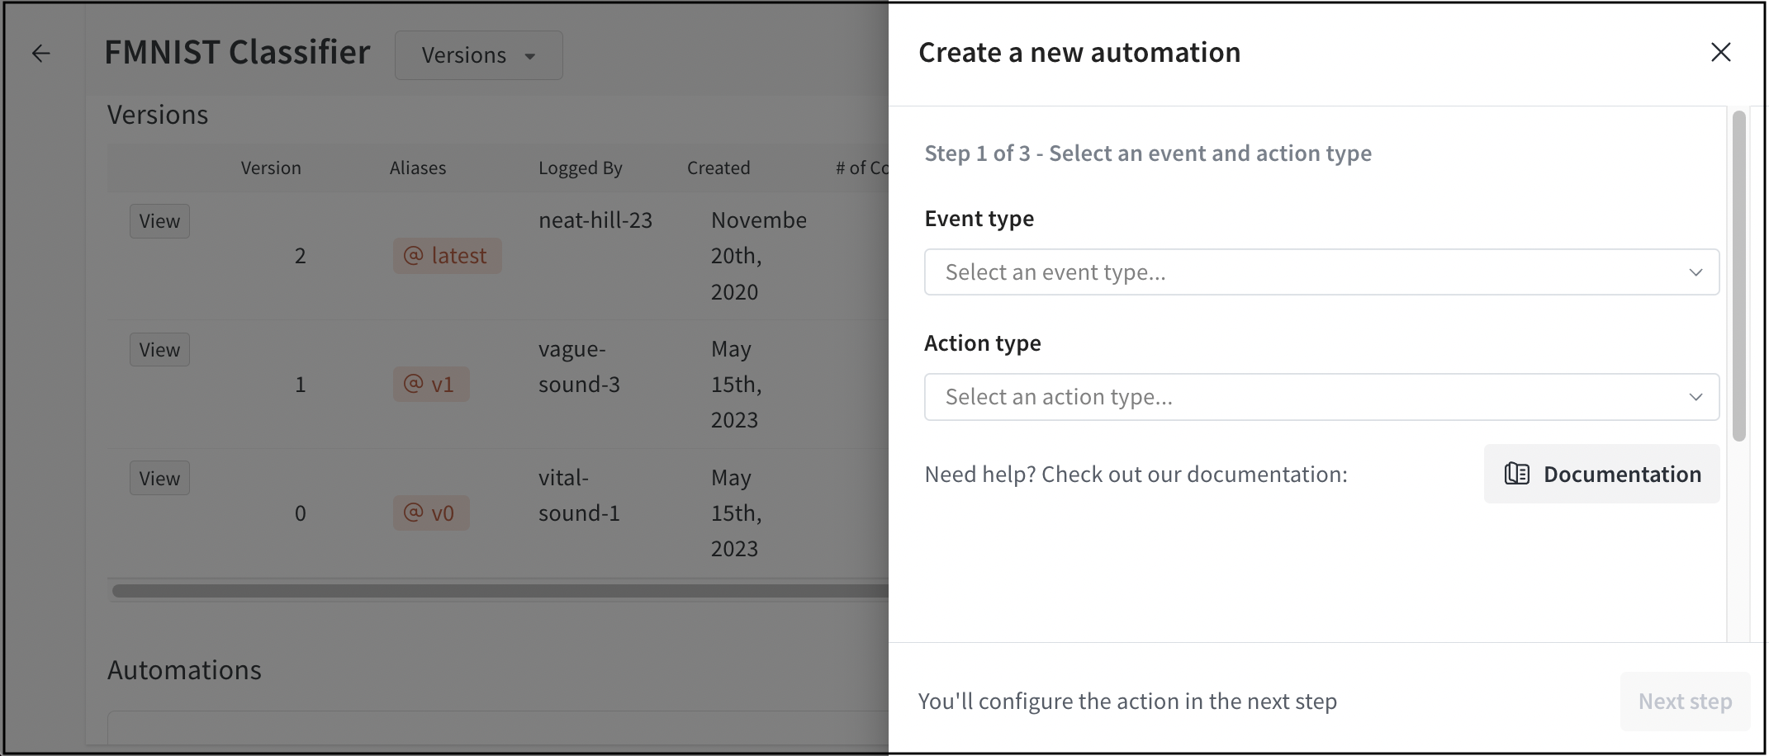Click the book icon beside Documentation
This screenshot has width=1769, height=756.
coord(1516,474)
